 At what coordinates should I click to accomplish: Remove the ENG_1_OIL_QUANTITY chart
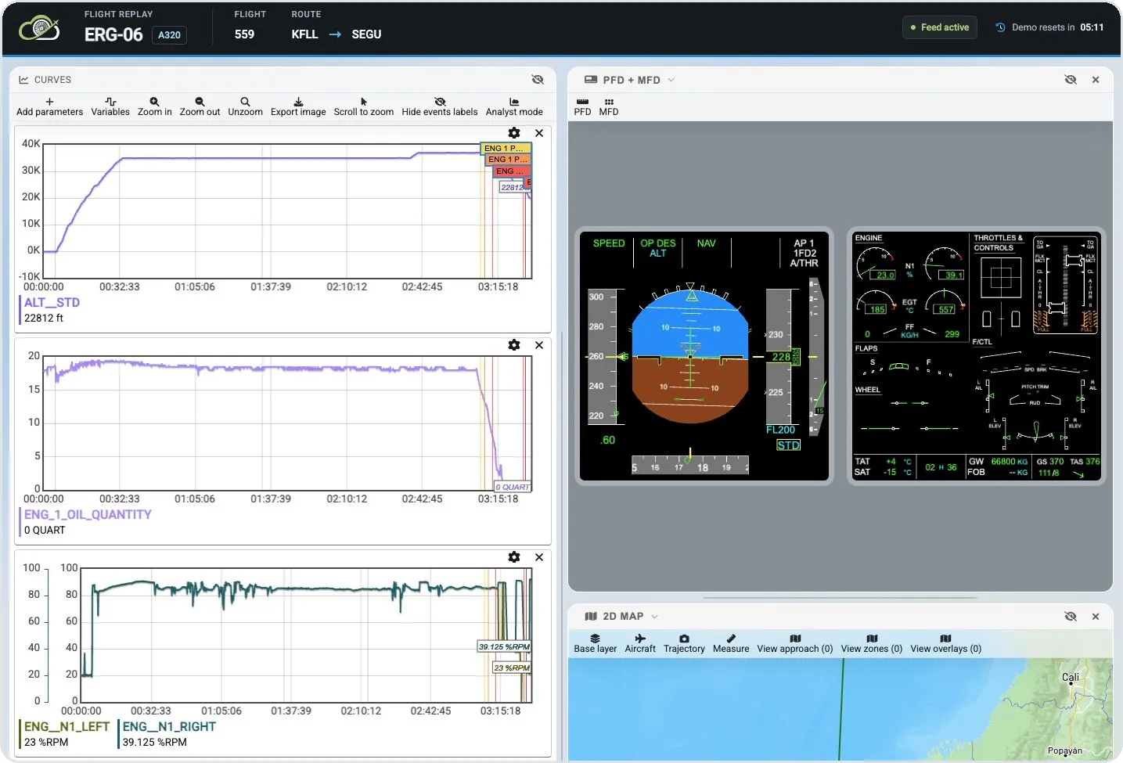click(x=539, y=345)
